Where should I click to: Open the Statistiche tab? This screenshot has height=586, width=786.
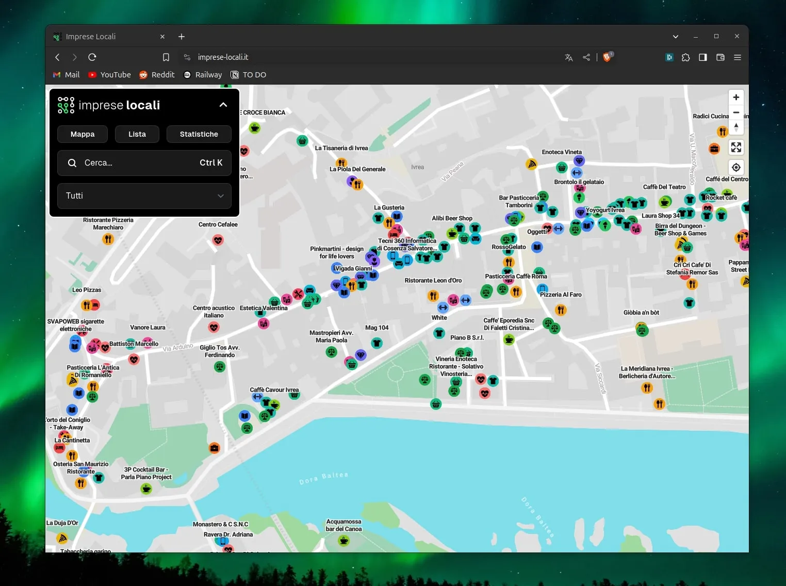[x=199, y=134]
